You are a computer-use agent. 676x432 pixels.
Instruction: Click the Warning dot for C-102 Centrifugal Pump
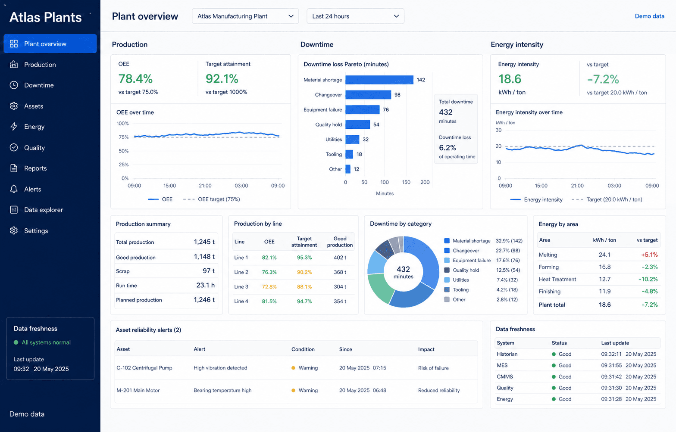pyautogui.click(x=293, y=368)
